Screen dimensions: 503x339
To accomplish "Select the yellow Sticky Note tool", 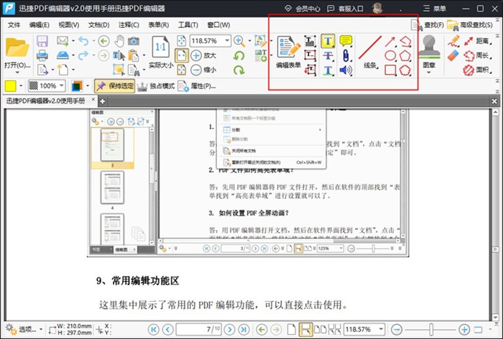I will (346, 41).
